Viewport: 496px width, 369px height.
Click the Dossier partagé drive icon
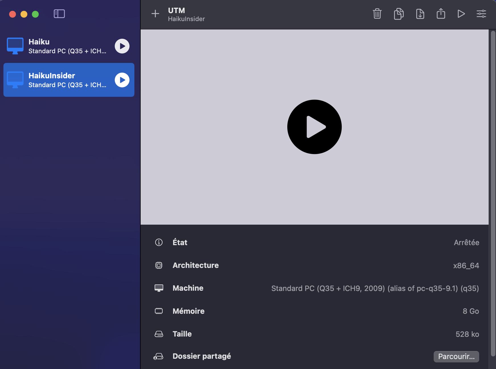(x=158, y=356)
